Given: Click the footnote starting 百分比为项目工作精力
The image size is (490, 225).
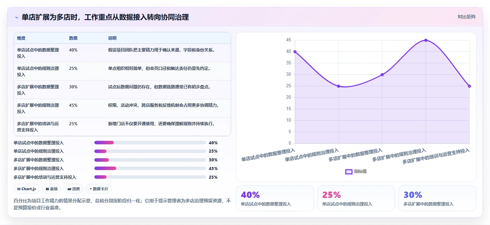Looking at the screenshot, I should (122, 204).
